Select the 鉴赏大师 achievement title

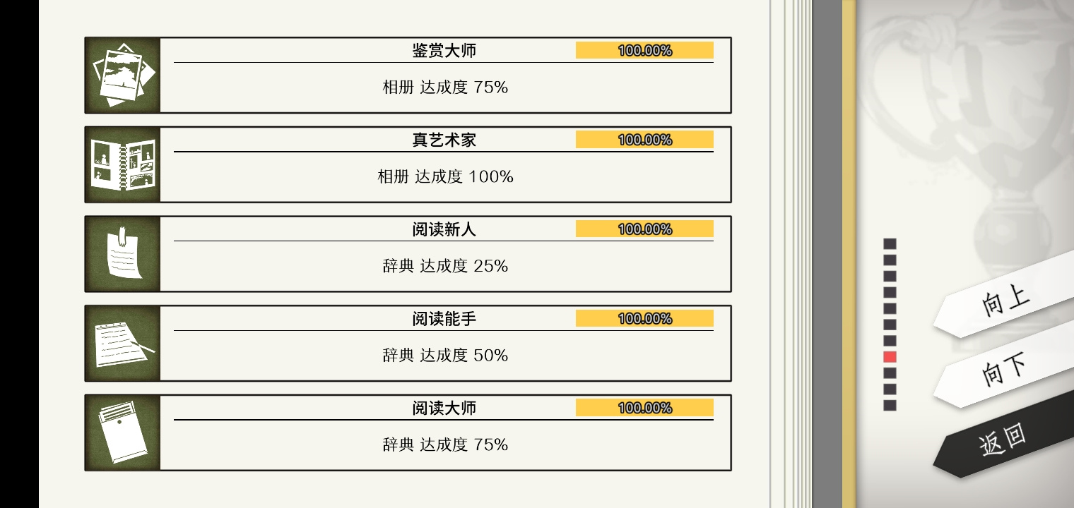[x=444, y=51]
